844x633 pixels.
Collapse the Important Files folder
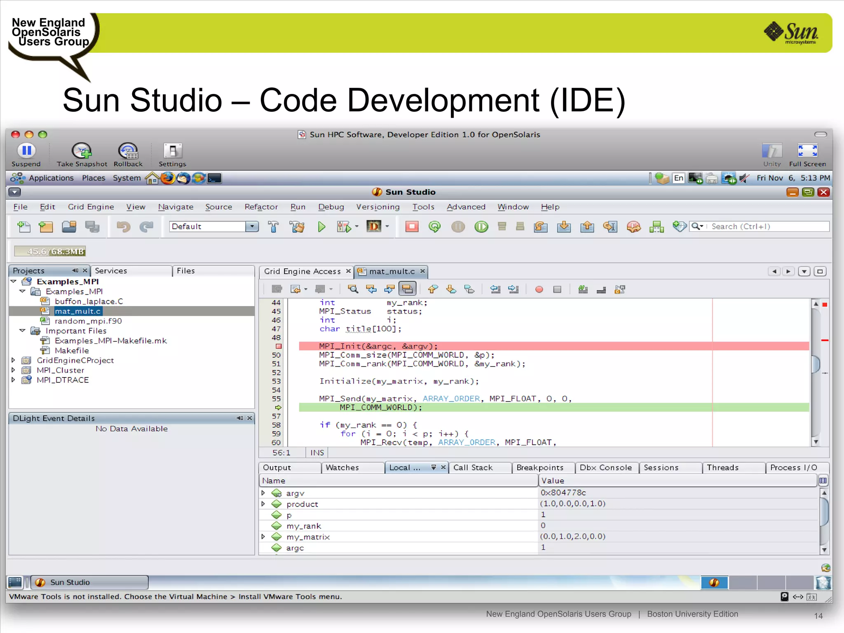(23, 331)
